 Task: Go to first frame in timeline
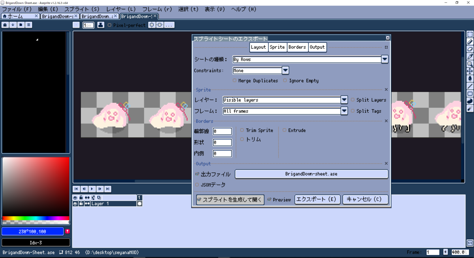pos(76,189)
